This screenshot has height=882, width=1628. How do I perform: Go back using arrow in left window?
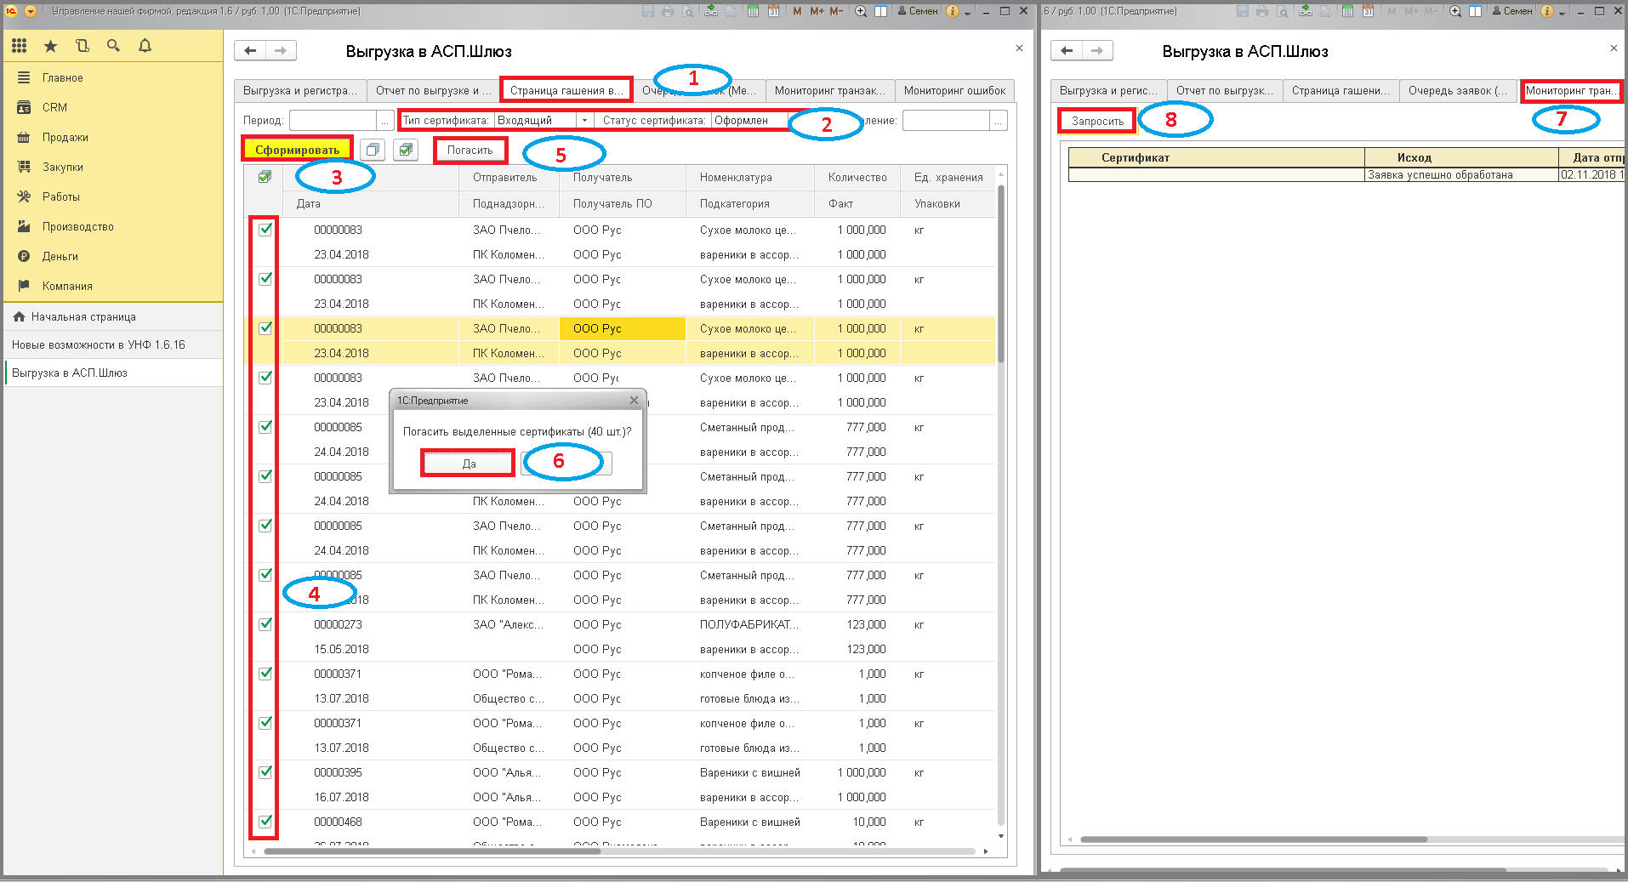(250, 51)
